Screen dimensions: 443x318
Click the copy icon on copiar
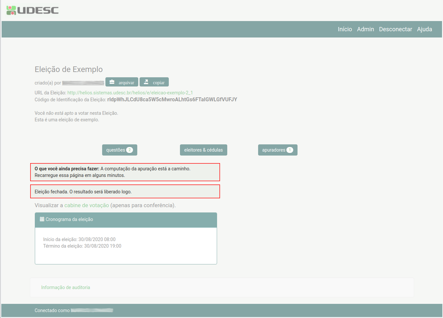pyautogui.click(x=146, y=82)
